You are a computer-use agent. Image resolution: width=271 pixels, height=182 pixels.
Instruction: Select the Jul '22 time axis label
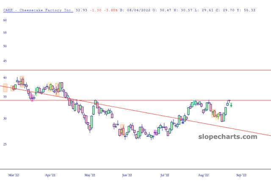[165, 174]
